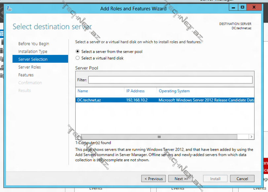Close the wizard with the X button

tap(253, 7)
